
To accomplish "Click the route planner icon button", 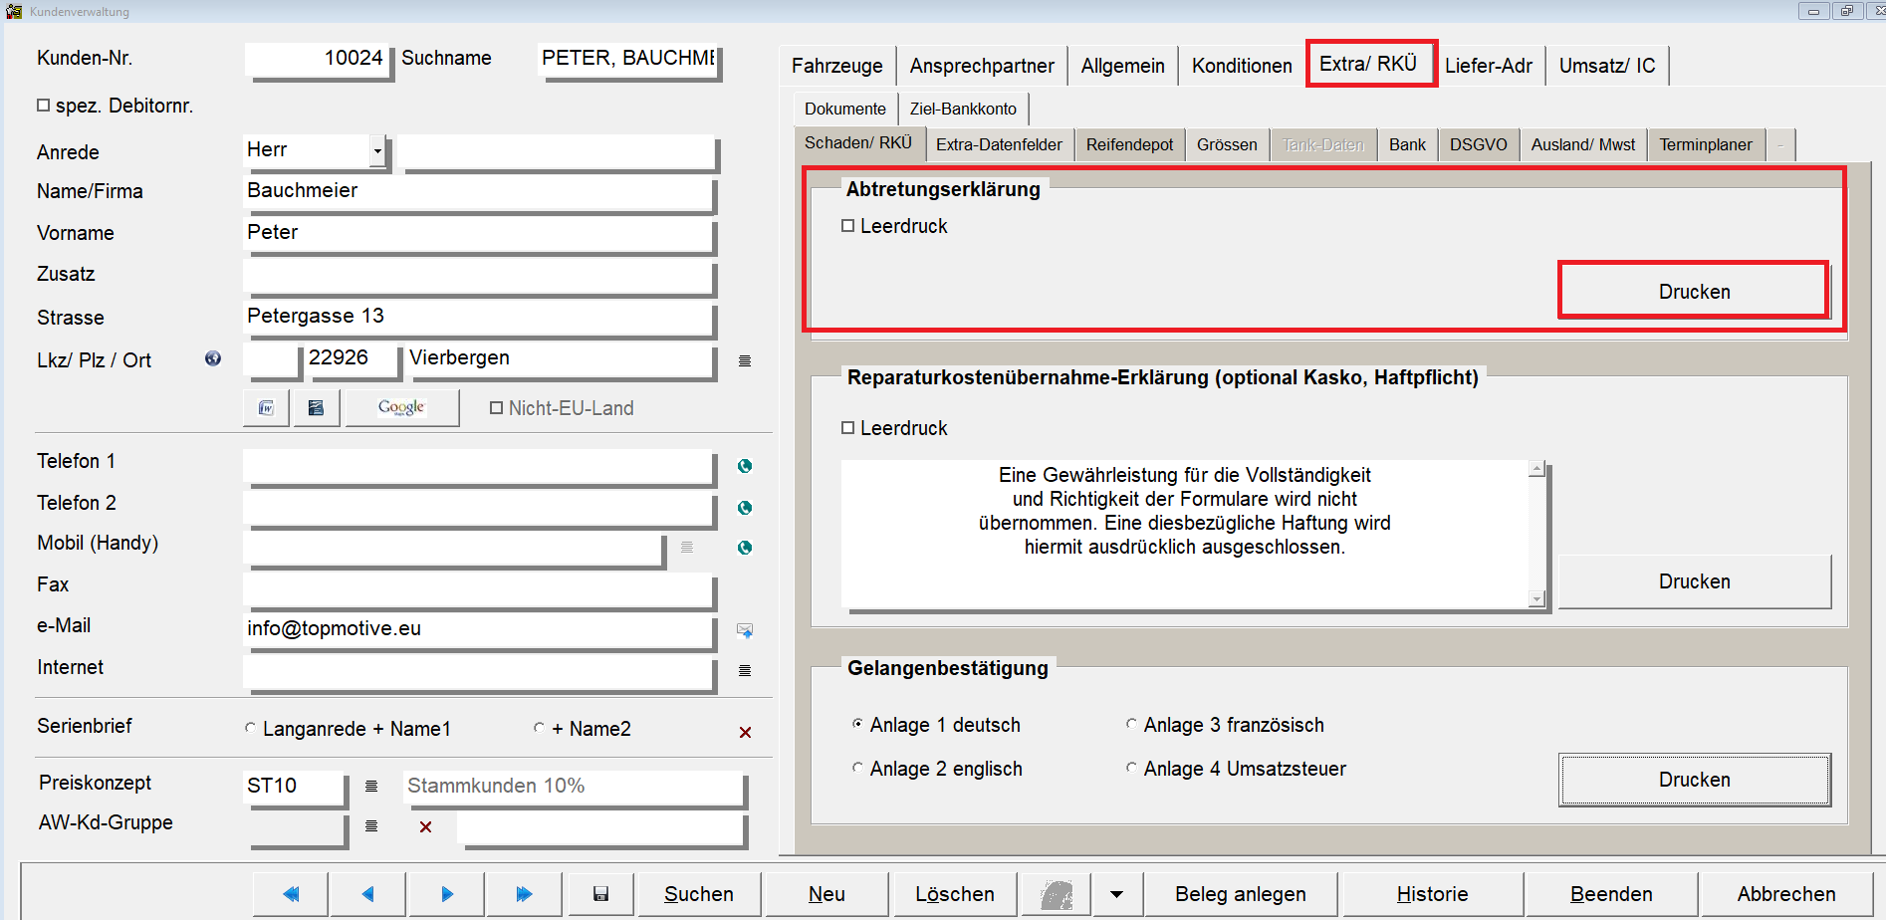I will tap(316, 407).
